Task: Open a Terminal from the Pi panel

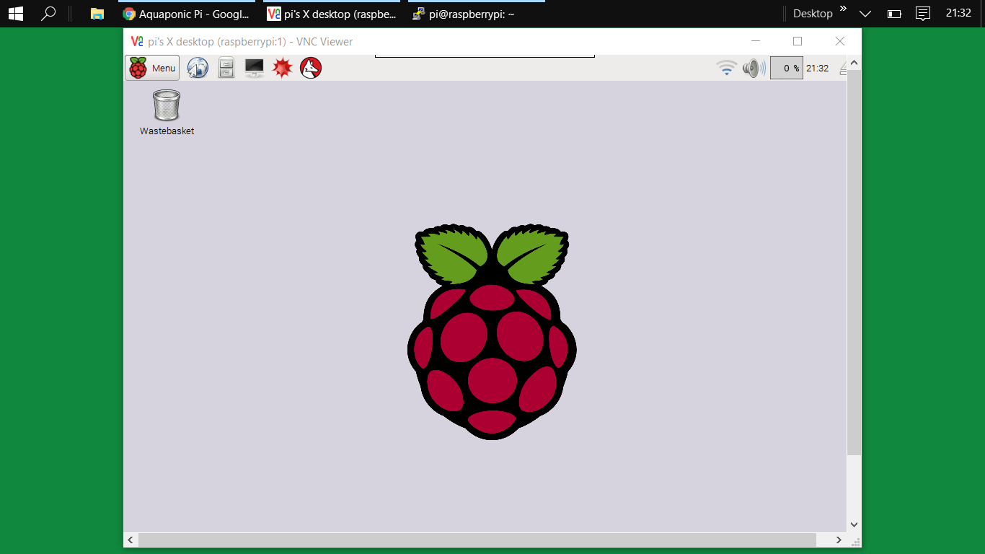Action: (254, 67)
